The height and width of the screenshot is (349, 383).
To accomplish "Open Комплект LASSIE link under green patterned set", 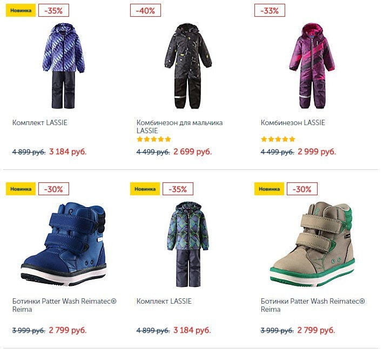I will [164, 301].
